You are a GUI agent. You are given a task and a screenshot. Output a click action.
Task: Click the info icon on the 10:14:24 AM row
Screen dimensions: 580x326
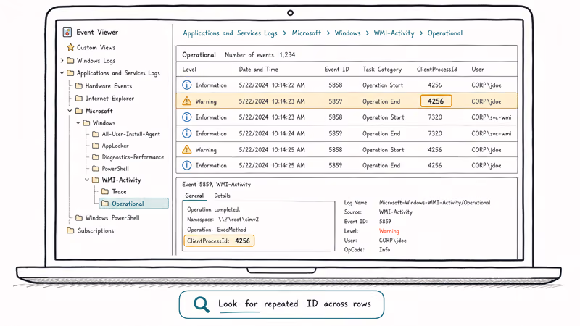click(187, 133)
